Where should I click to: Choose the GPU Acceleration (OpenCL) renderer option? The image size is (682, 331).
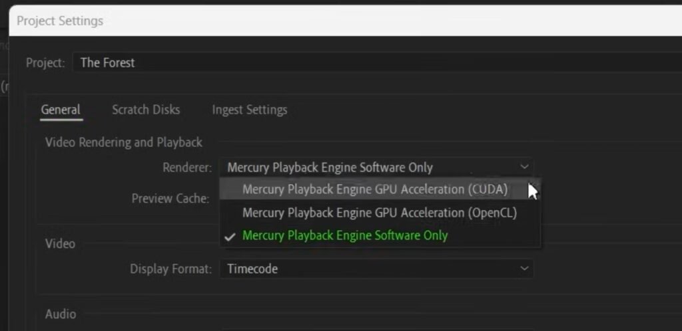point(379,213)
